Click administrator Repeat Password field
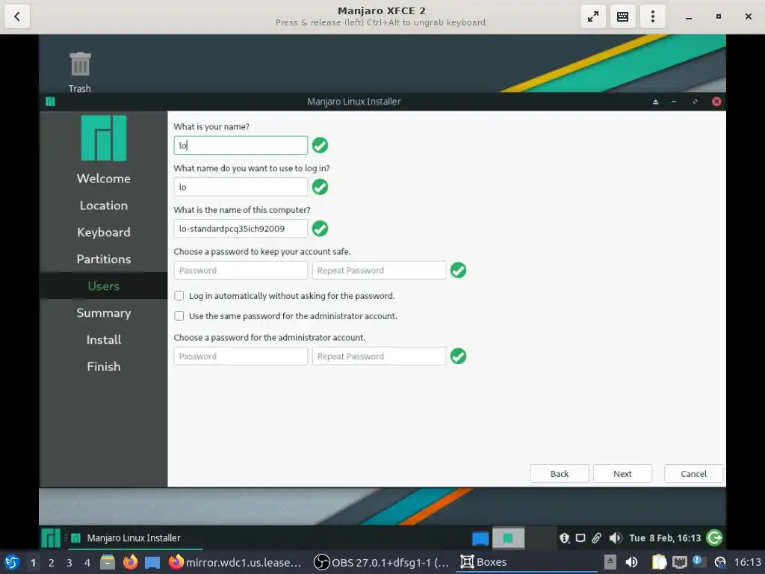 [x=379, y=357]
